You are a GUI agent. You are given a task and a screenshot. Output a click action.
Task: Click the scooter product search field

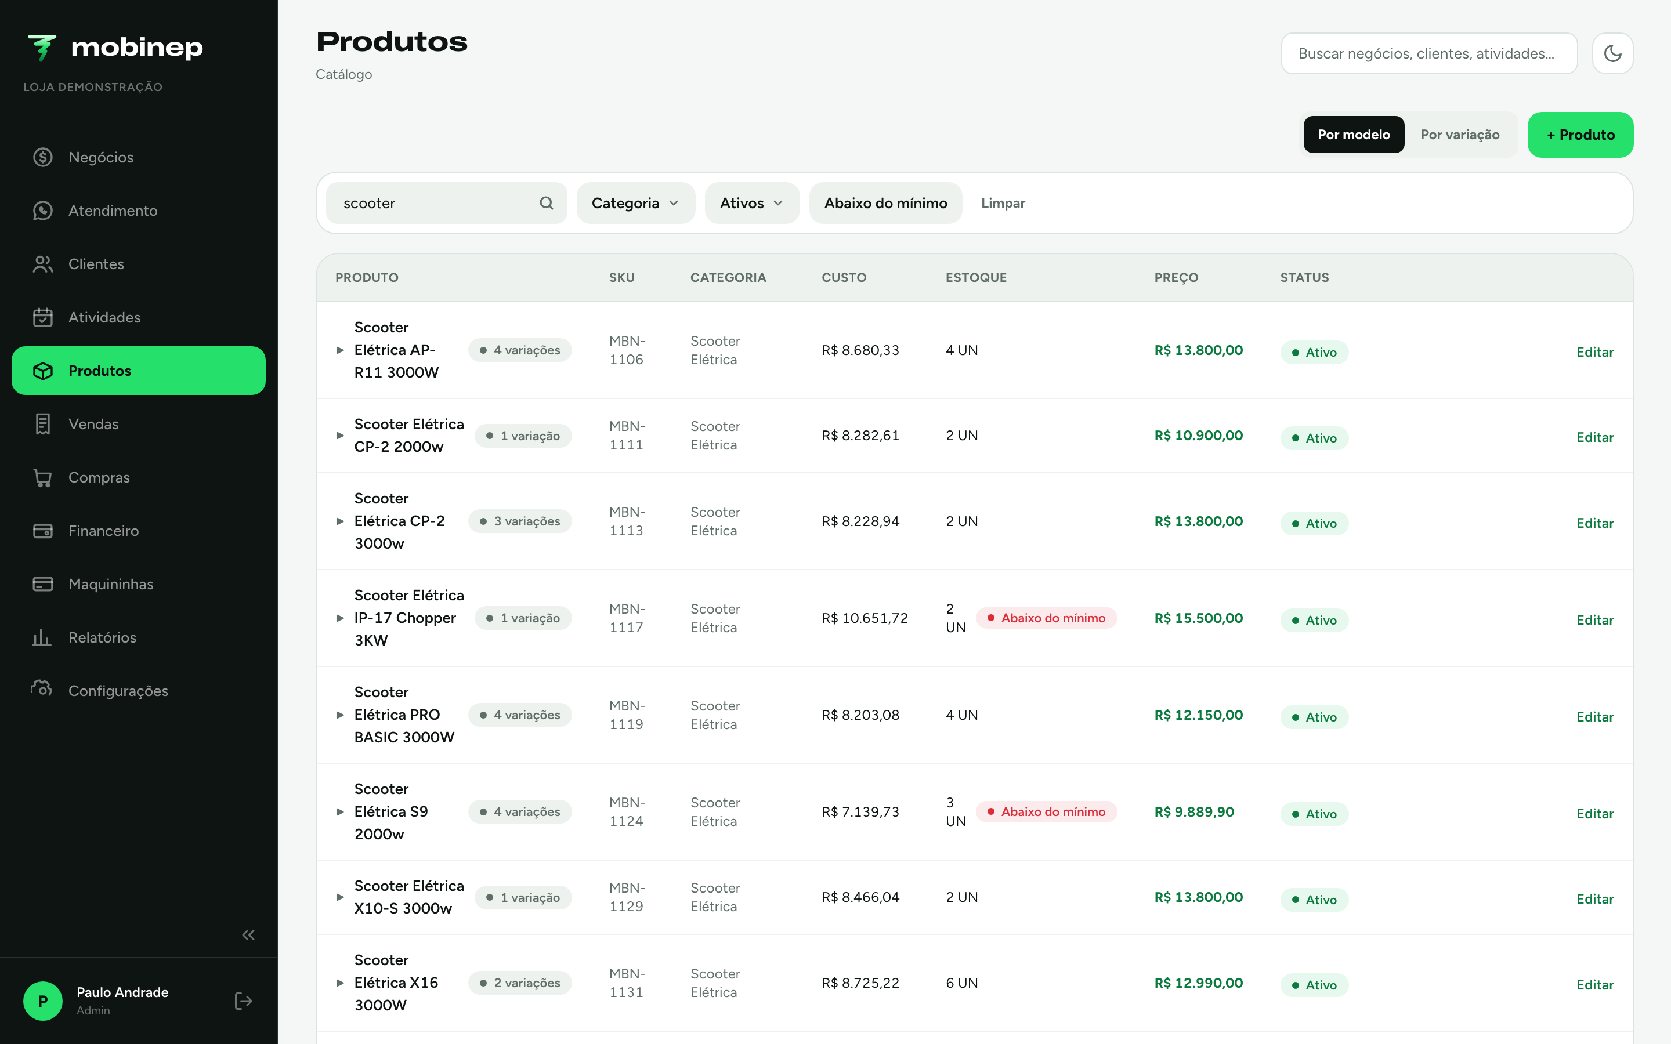point(446,203)
